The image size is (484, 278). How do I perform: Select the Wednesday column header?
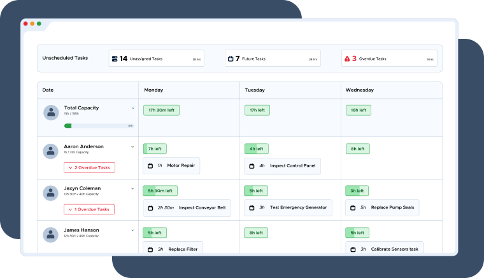click(359, 90)
